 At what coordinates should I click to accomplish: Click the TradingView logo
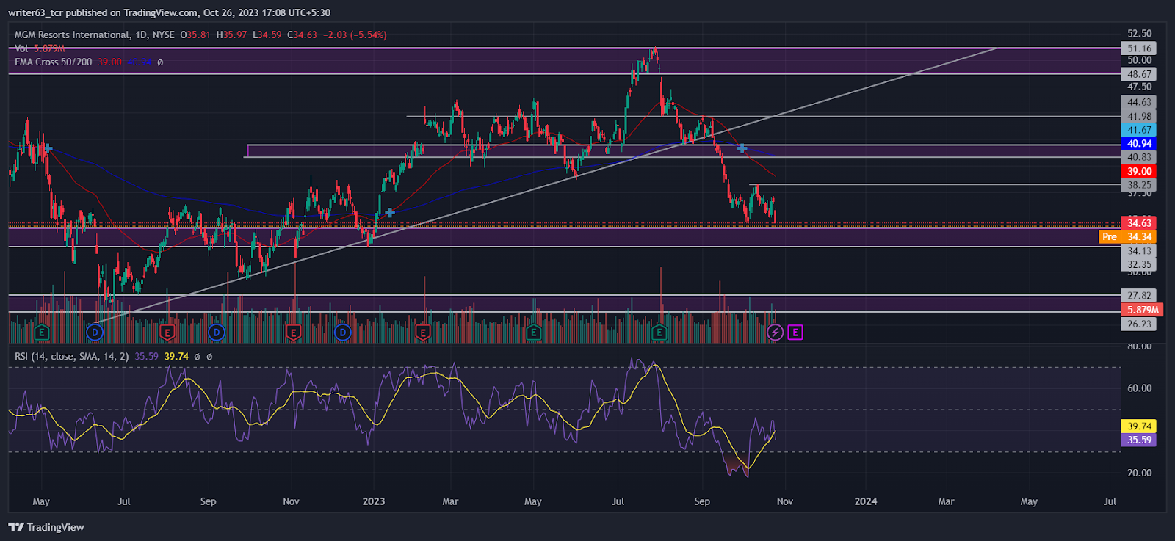point(46,527)
